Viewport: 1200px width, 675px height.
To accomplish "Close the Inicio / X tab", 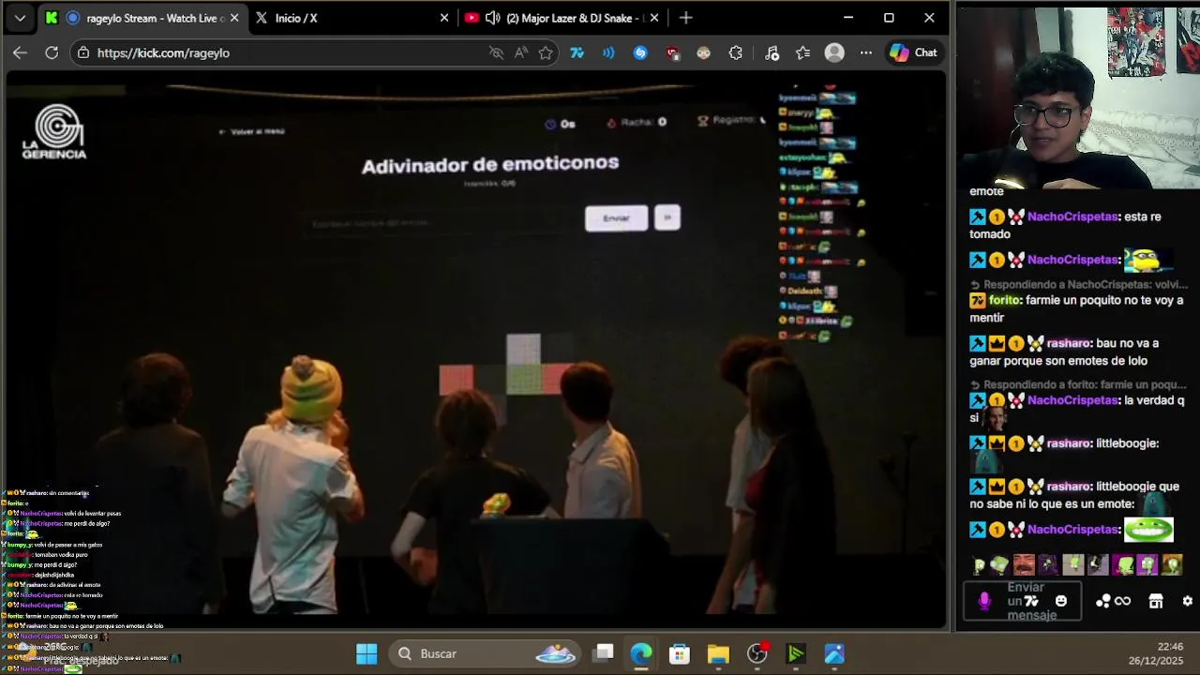I will (x=444, y=18).
